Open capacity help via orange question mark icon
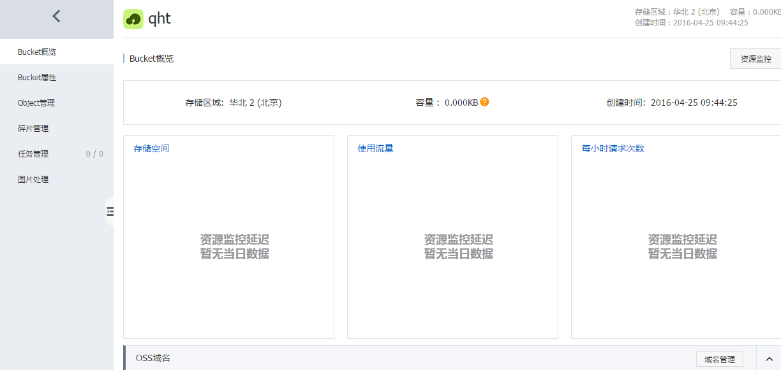The height and width of the screenshot is (370, 781). 484,101
